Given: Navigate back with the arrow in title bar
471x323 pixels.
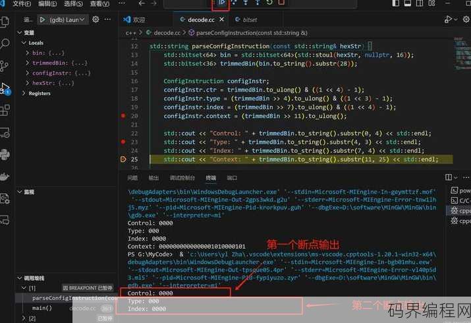Looking at the screenshot, I should 142,3.
